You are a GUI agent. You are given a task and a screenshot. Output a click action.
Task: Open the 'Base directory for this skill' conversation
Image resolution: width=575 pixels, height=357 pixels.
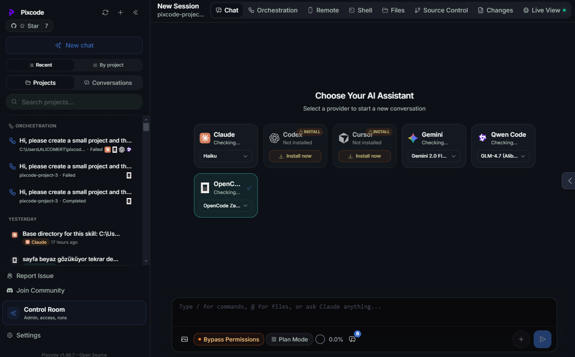tap(71, 238)
